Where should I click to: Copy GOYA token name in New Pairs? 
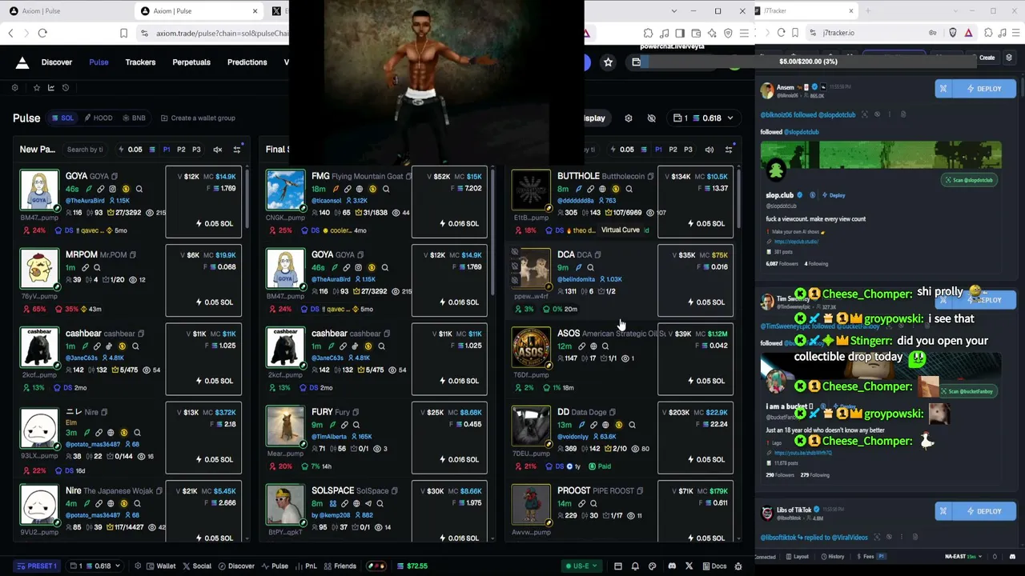click(115, 177)
